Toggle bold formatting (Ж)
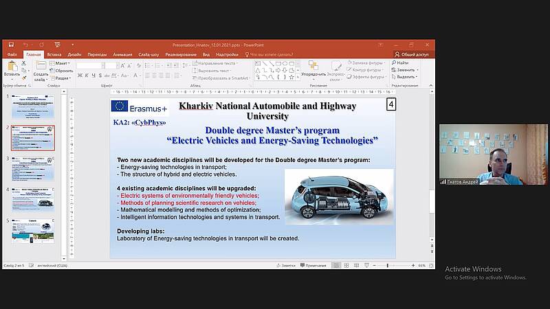 coord(80,76)
